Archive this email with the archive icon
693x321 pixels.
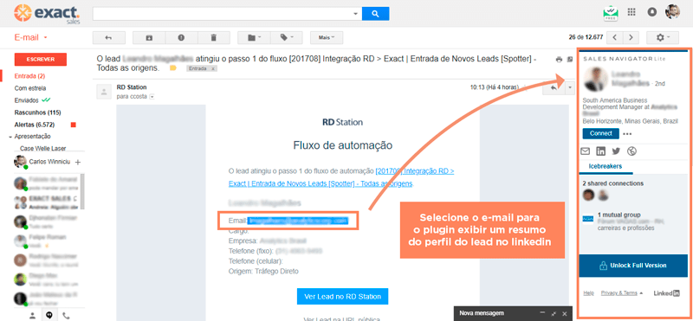[x=149, y=37]
